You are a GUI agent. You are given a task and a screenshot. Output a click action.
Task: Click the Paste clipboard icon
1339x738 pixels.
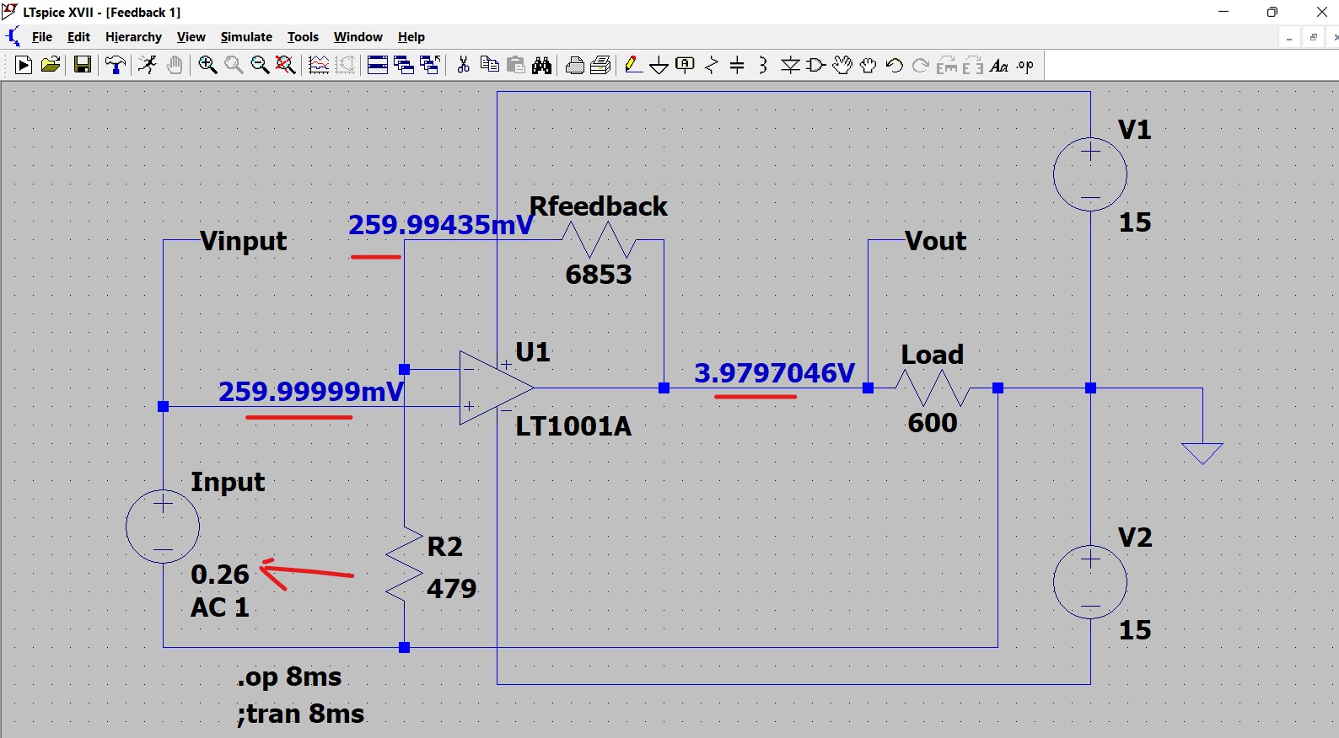515,66
